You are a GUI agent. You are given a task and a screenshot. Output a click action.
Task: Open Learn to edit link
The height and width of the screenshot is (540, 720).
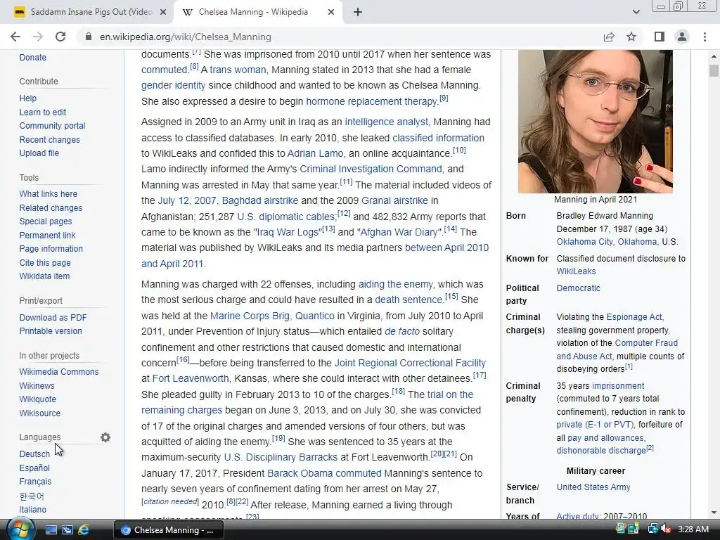click(x=43, y=112)
